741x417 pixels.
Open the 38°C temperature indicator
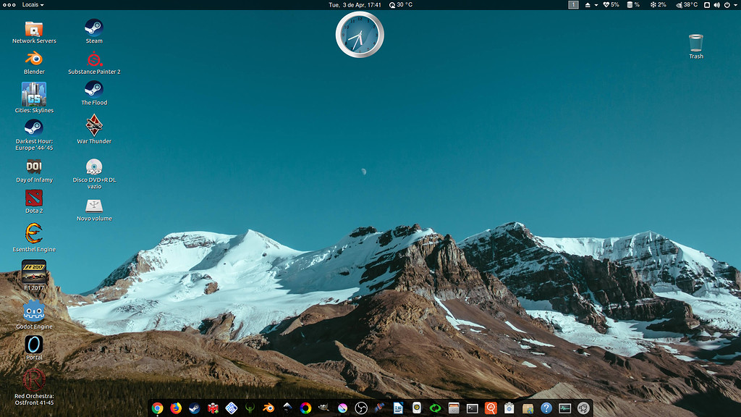[x=687, y=5]
